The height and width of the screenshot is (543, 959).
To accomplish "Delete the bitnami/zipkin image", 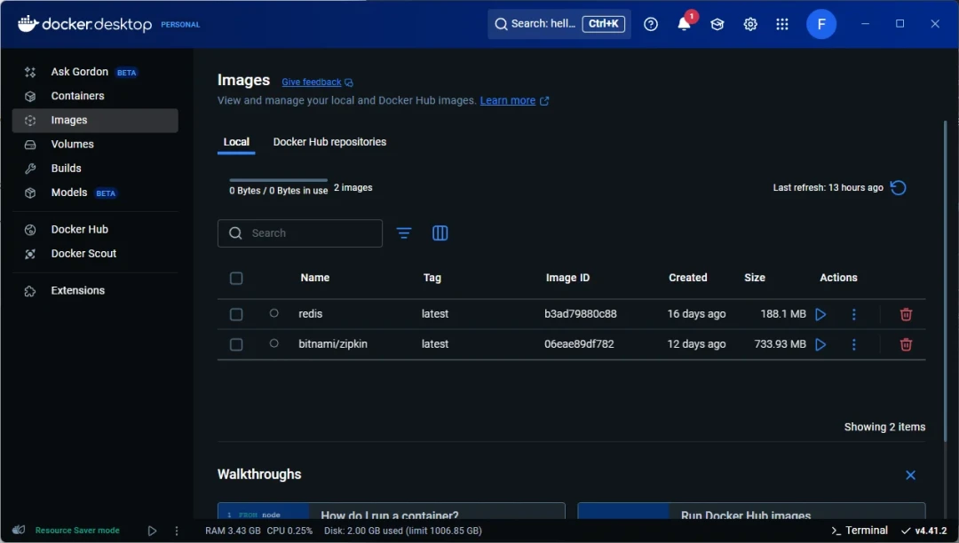I will click(906, 344).
